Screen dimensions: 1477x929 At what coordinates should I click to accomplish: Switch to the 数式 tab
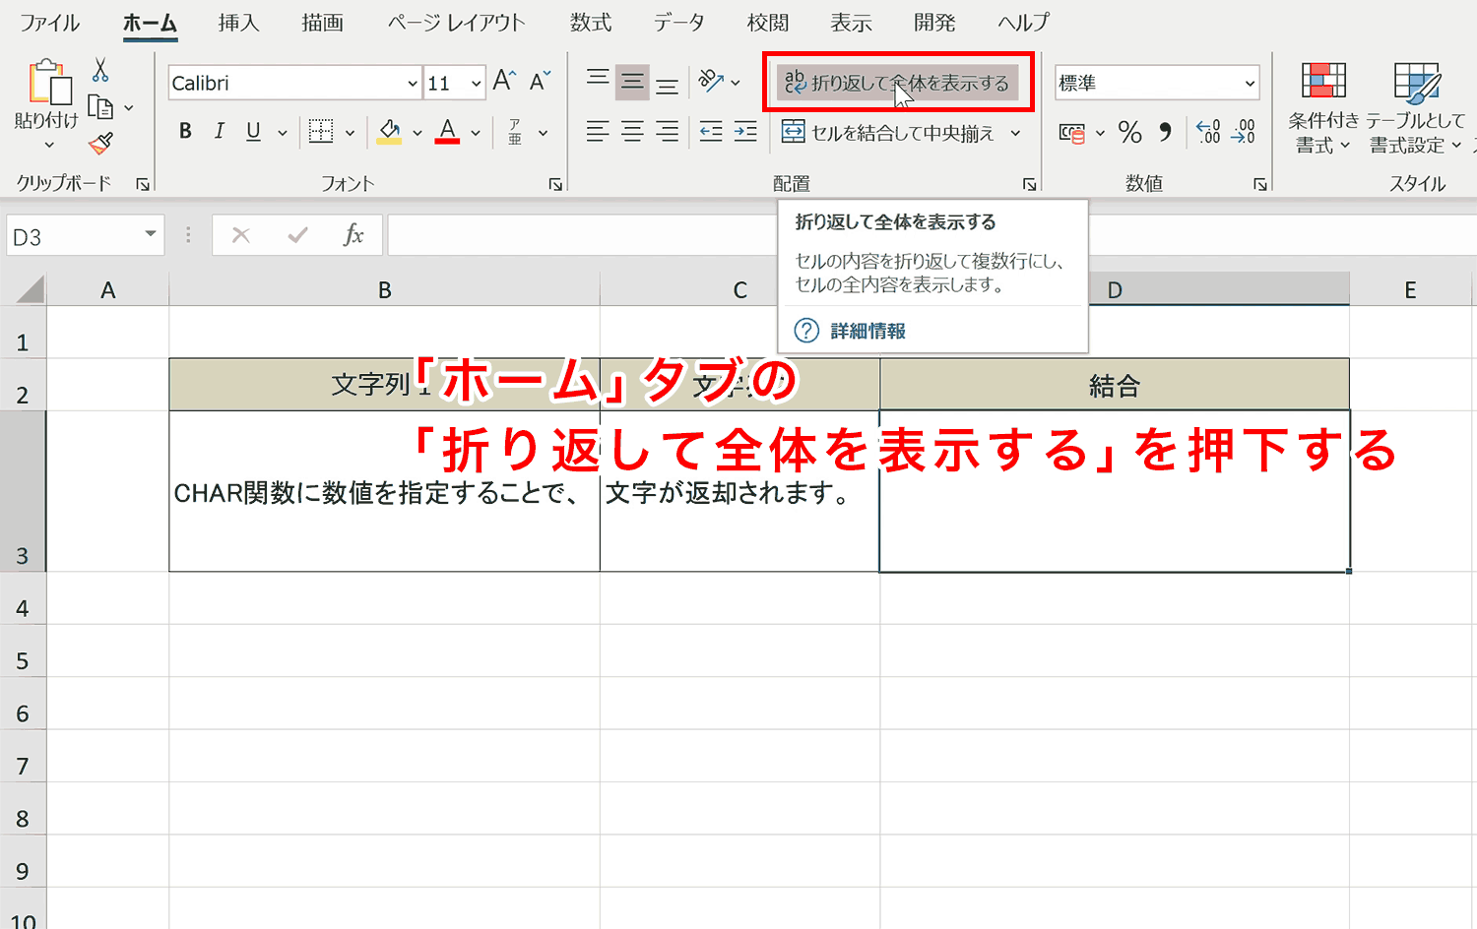[591, 23]
